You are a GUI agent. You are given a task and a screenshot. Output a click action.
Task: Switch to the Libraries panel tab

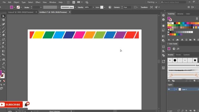[x=180, y=14]
